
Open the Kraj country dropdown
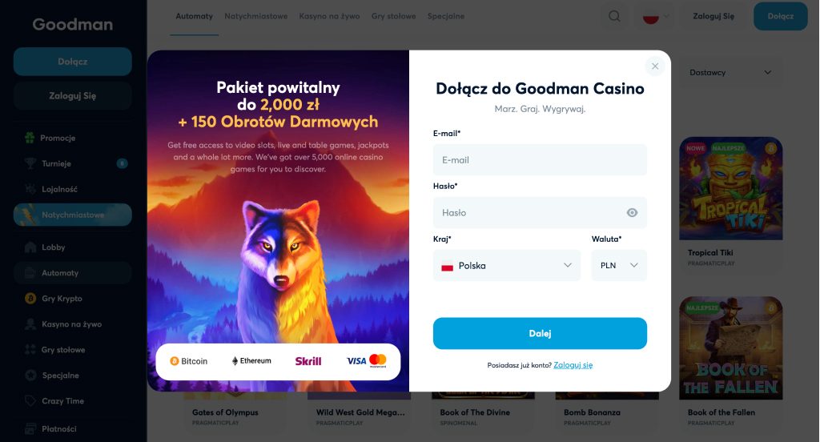click(506, 266)
